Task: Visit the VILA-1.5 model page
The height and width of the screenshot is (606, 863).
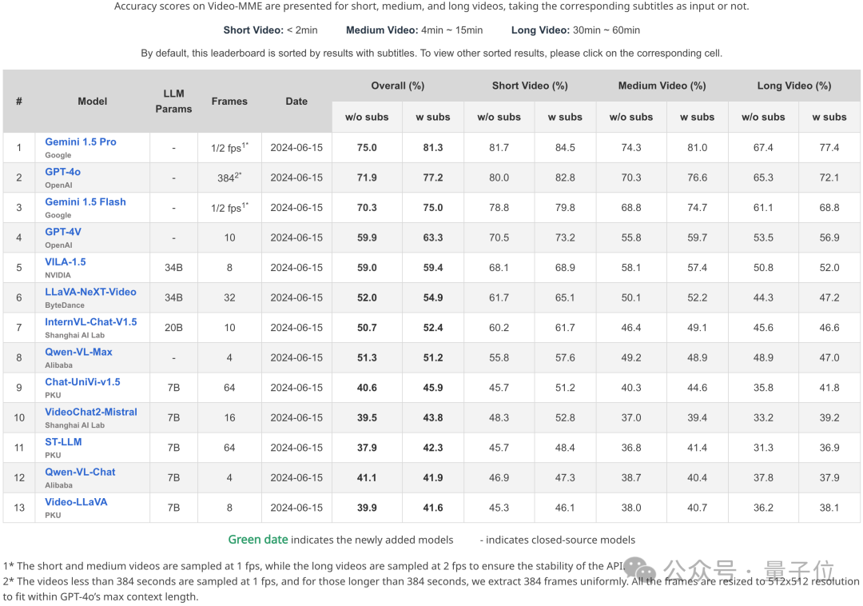Action: coord(66,261)
